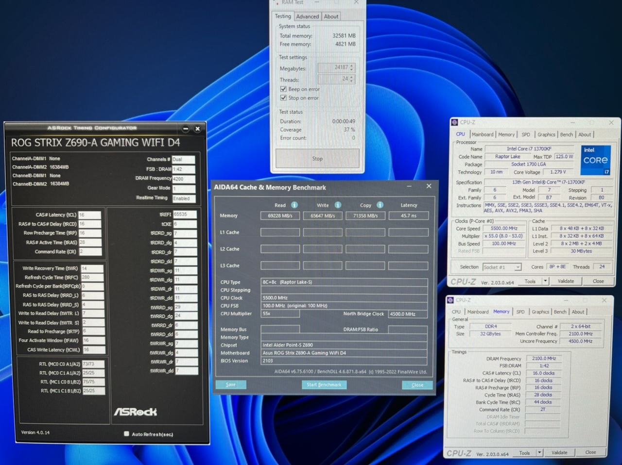This screenshot has height=465, width=622.
Task: Adjust the Threads spinner in RAM Test
Action: 352,79
